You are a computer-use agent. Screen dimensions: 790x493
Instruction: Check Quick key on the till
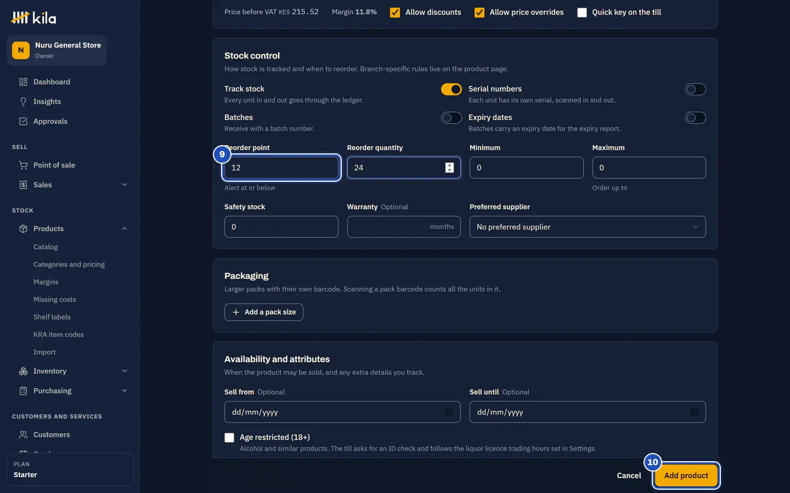(x=582, y=12)
